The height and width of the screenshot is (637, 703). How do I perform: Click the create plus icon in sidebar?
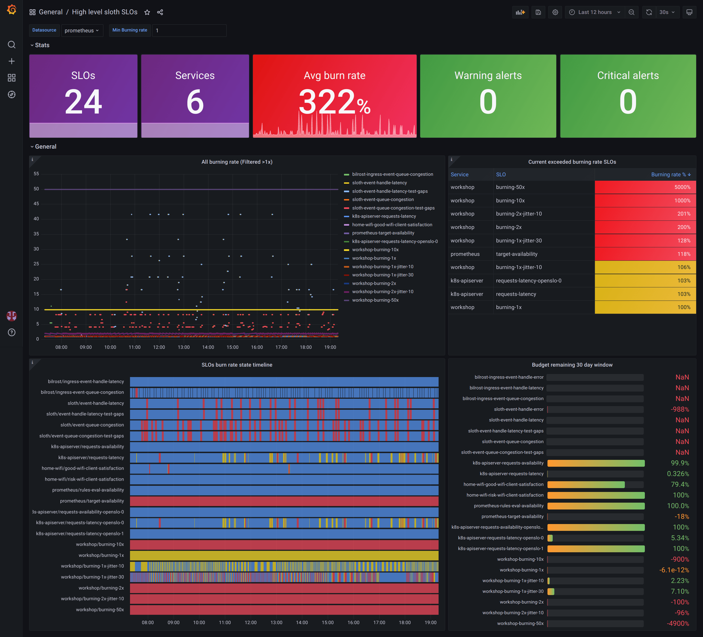pos(12,61)
